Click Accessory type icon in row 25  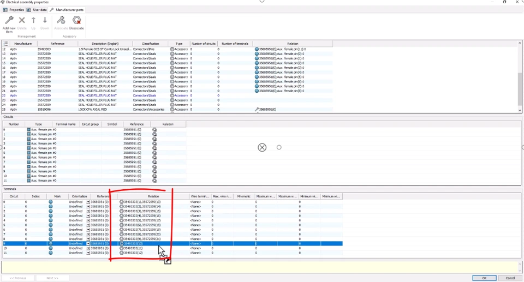click(172, 109)
